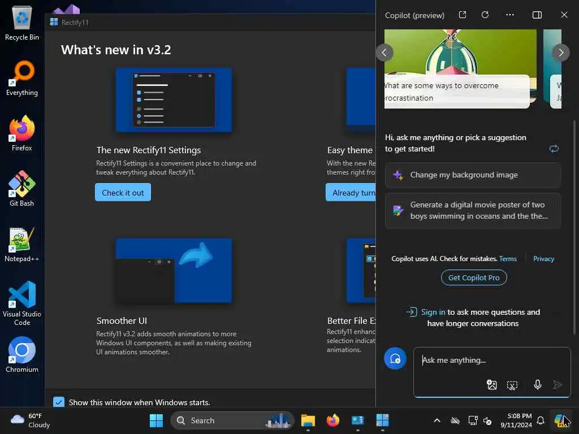Show hidden system tray icons
Viewport: 579px width, 434px height.
437,420
